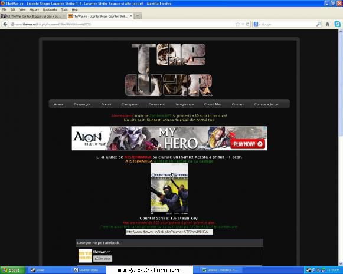This screenshot has height=274, width=343.
Task: Click the Counter Strike box cover image
Action: point(169,189)
